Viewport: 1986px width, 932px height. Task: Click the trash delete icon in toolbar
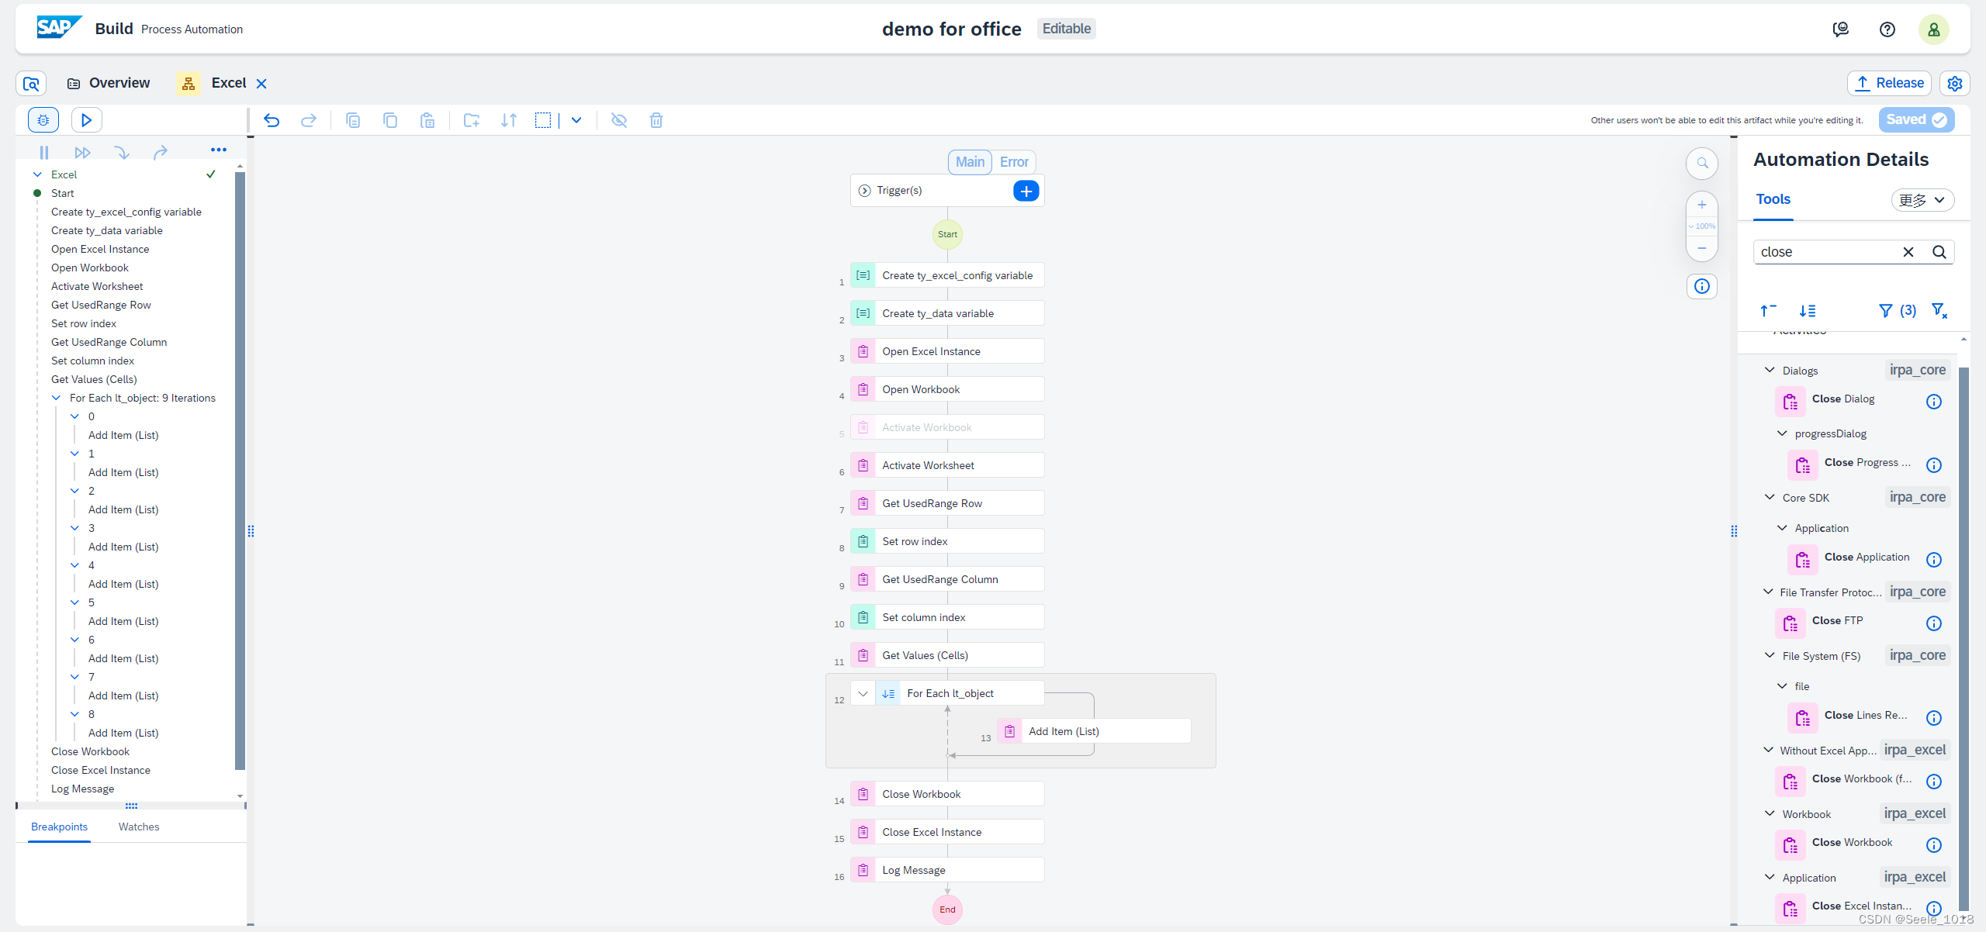pyautogui.click(x=656, y=120)
